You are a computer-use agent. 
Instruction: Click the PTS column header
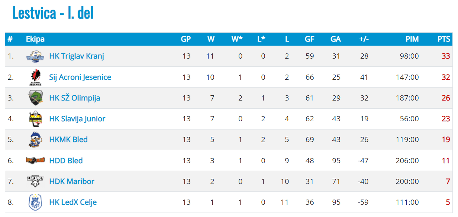444,39
